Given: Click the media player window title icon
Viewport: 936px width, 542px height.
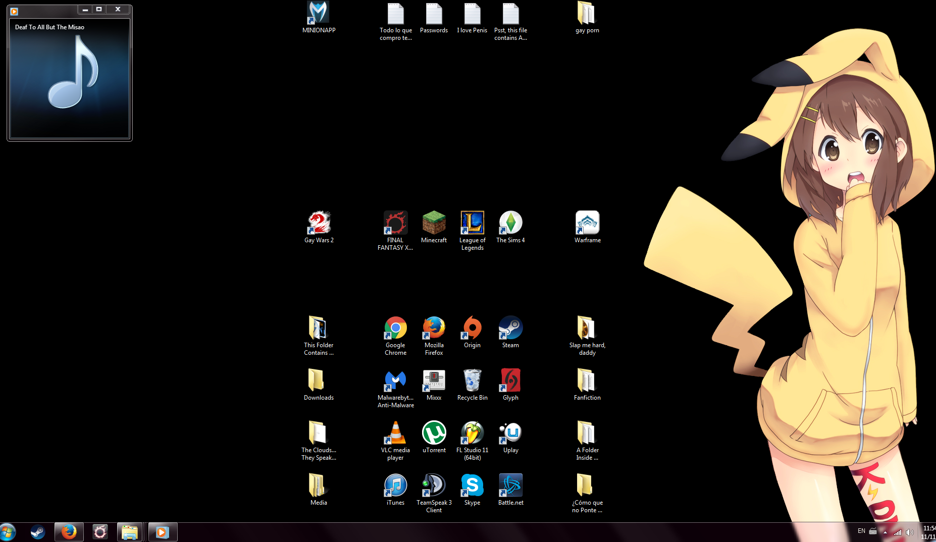Looking at the screenshot, I should pyautogui.click(x=14, y=11).
